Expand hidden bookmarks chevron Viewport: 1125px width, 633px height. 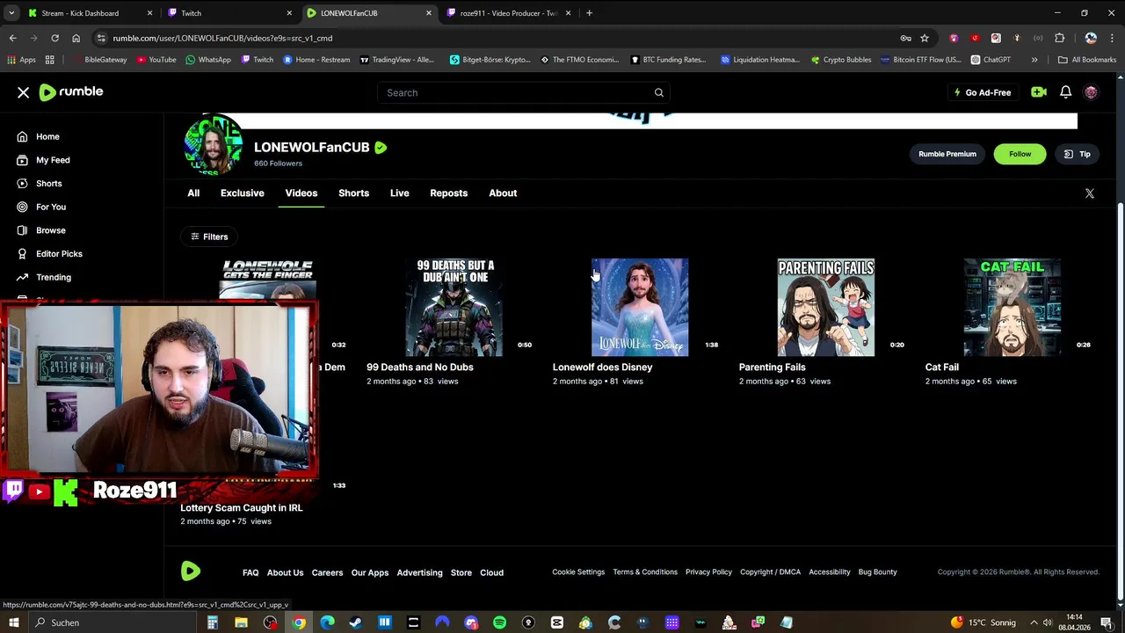pyautogui.click(x=1034, y=60)
